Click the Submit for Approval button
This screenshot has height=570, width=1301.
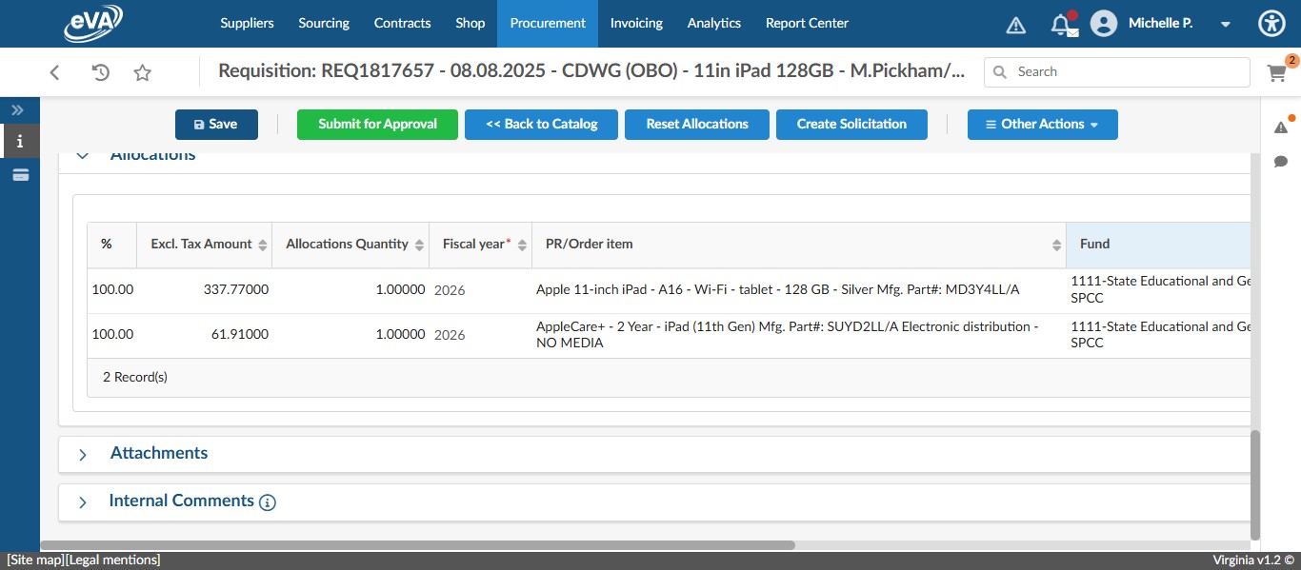[377, 124]
